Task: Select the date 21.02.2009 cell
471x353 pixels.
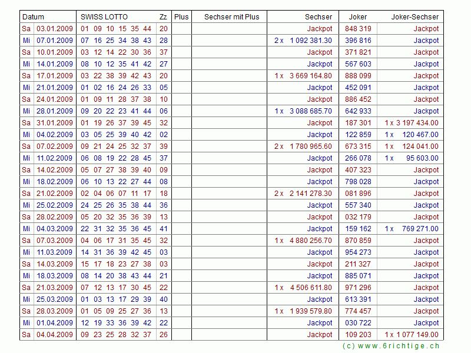Action: (x=55, y=194)
